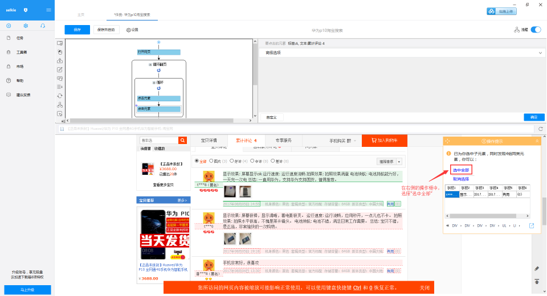Image resolution: width=547 pixels, height=296 pixels.
Task: Select the mouse-hover cursor tool icon
Action: [60, 114]
